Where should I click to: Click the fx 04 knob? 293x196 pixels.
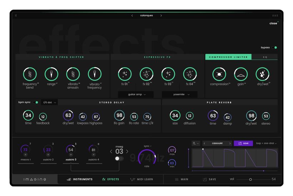tap(190, 74)
